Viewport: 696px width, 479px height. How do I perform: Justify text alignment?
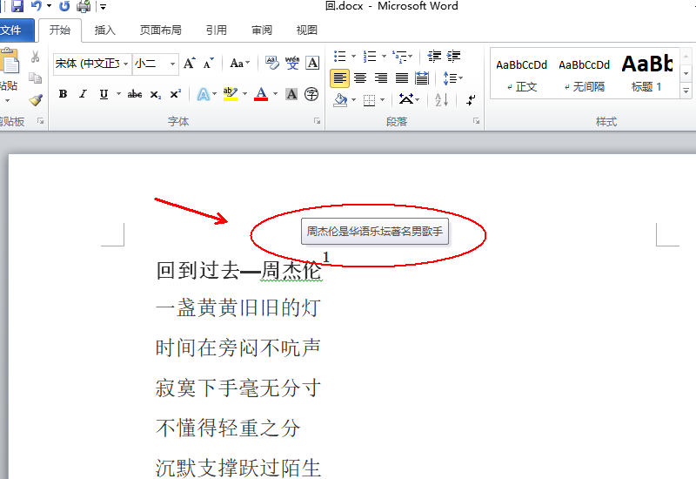pos(402,78)
